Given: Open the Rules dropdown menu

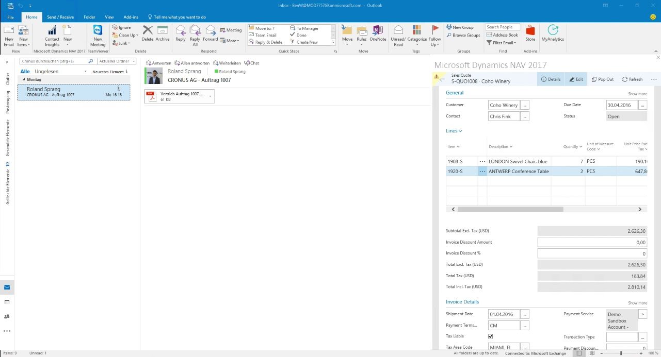Looking at the screenshot, I should (362, 35).
